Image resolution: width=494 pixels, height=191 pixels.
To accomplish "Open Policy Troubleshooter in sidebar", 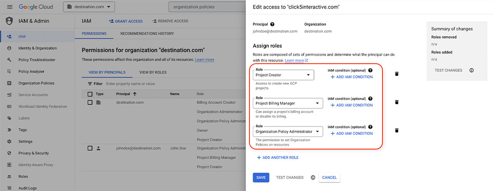I will click(37, 60).
